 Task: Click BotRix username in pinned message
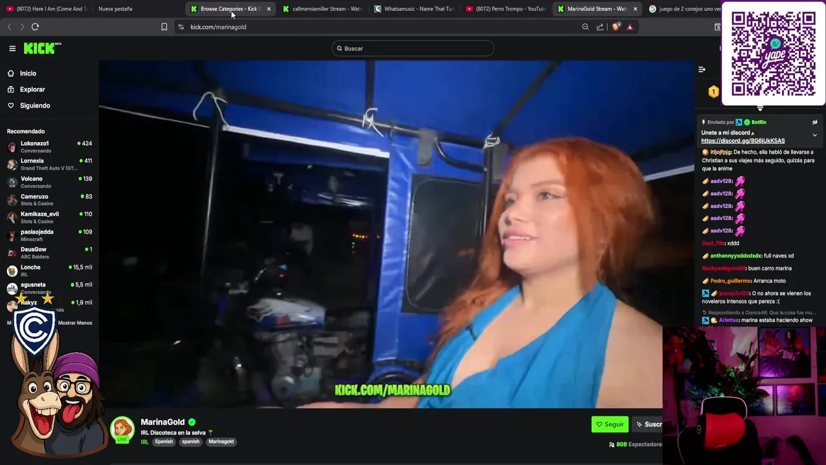point(758,122)
